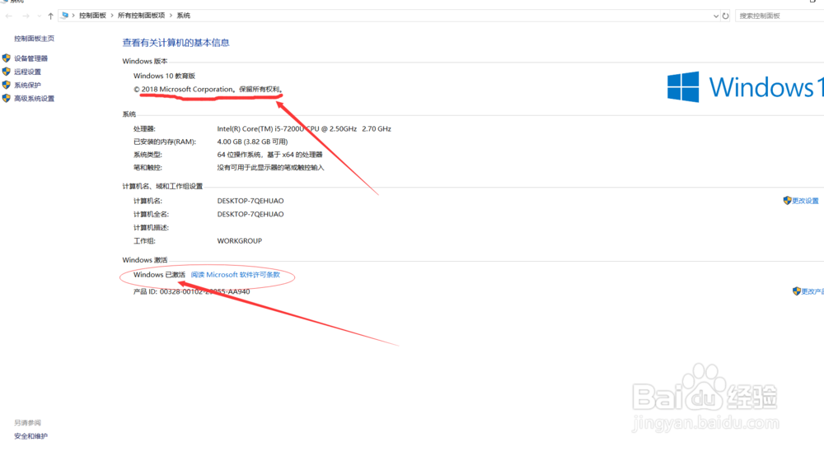
Task: Click shield icon beside 更改产品密钥
Action: pyautogui.click(x=797, y=291)
